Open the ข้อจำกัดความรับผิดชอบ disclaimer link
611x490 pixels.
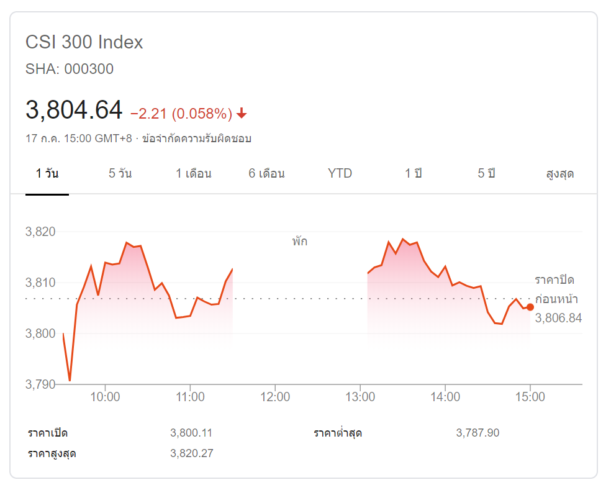pos(196,138)
